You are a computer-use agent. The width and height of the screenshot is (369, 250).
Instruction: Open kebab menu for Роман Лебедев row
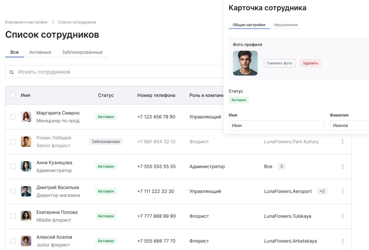343,142
